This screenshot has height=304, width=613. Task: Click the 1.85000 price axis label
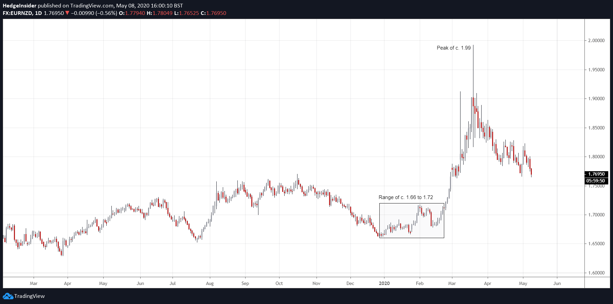click(x=597, y=128)
